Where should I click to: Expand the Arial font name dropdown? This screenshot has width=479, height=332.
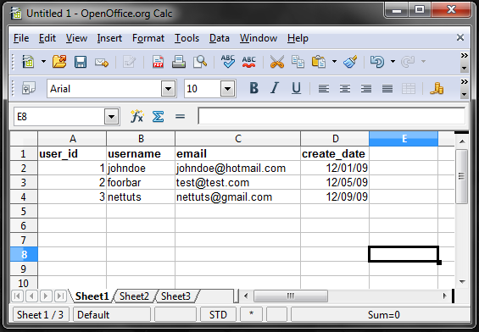[169, 89]
